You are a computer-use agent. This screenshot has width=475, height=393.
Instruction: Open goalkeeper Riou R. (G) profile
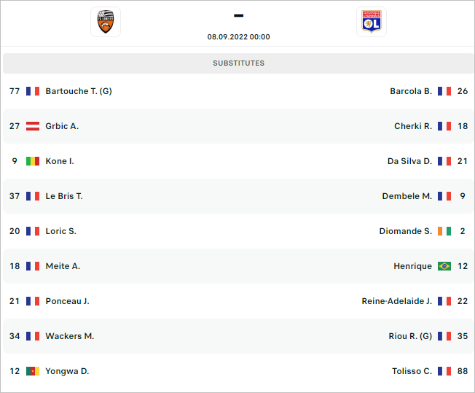point(410,336)
